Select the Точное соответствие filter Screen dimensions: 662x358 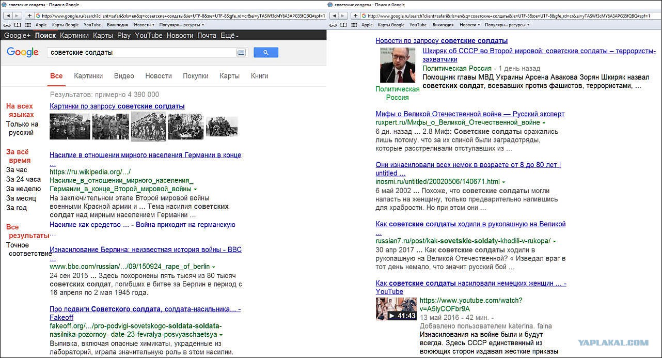(29, 250)
